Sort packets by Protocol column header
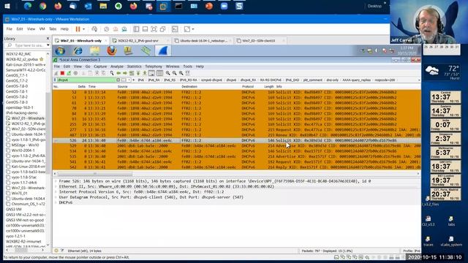 click(248, 86)
